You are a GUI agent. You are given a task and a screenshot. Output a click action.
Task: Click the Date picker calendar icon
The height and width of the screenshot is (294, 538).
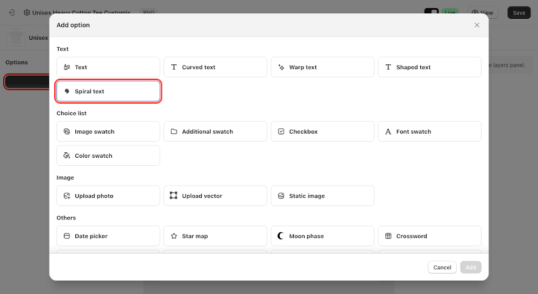click(x=67, y=236)
